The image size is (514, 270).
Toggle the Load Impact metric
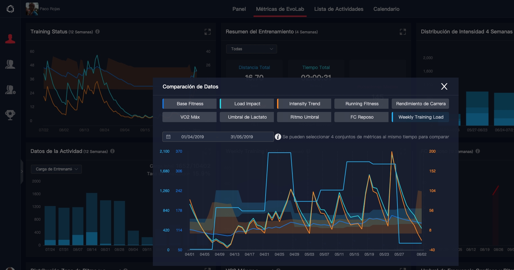[247, 104]
